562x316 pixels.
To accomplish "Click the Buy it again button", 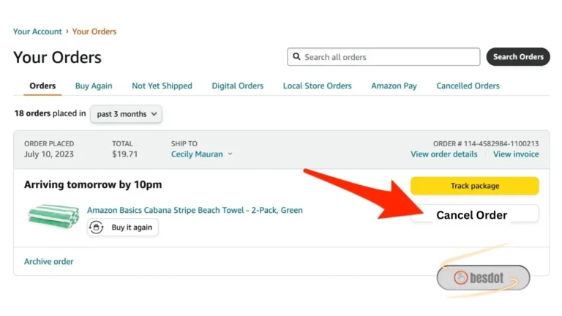I will [123, 227].
